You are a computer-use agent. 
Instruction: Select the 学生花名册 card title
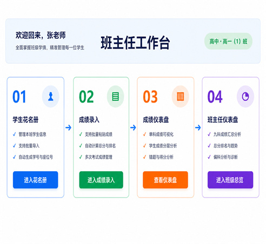pyautogui.click(x=25, y=119)
